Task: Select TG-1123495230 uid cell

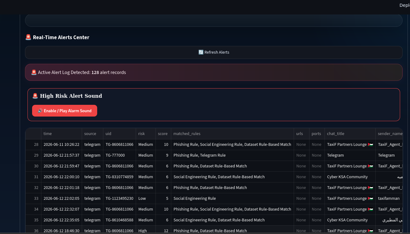Action: (119, 199)
